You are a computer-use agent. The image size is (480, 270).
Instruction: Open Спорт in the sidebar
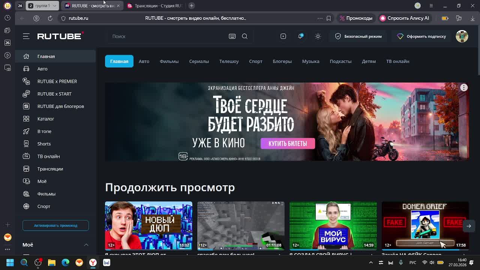coord(55,206)
